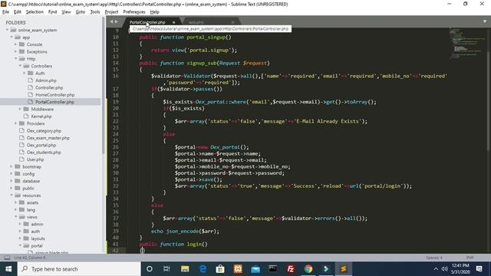This screenshot has width=491, height=276.
Task: Switch to the second open file tab
Action: click(x=196, y=22)
